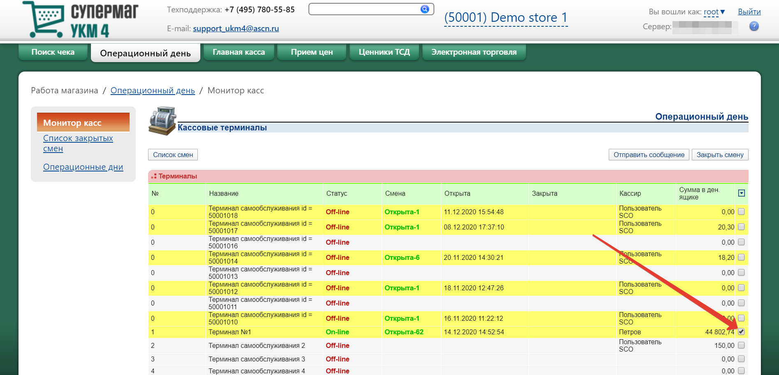Viewport: 779px width, 375px height.
Task: Open the (50001) Demo store 1 selector
Action: pos(506,18)
